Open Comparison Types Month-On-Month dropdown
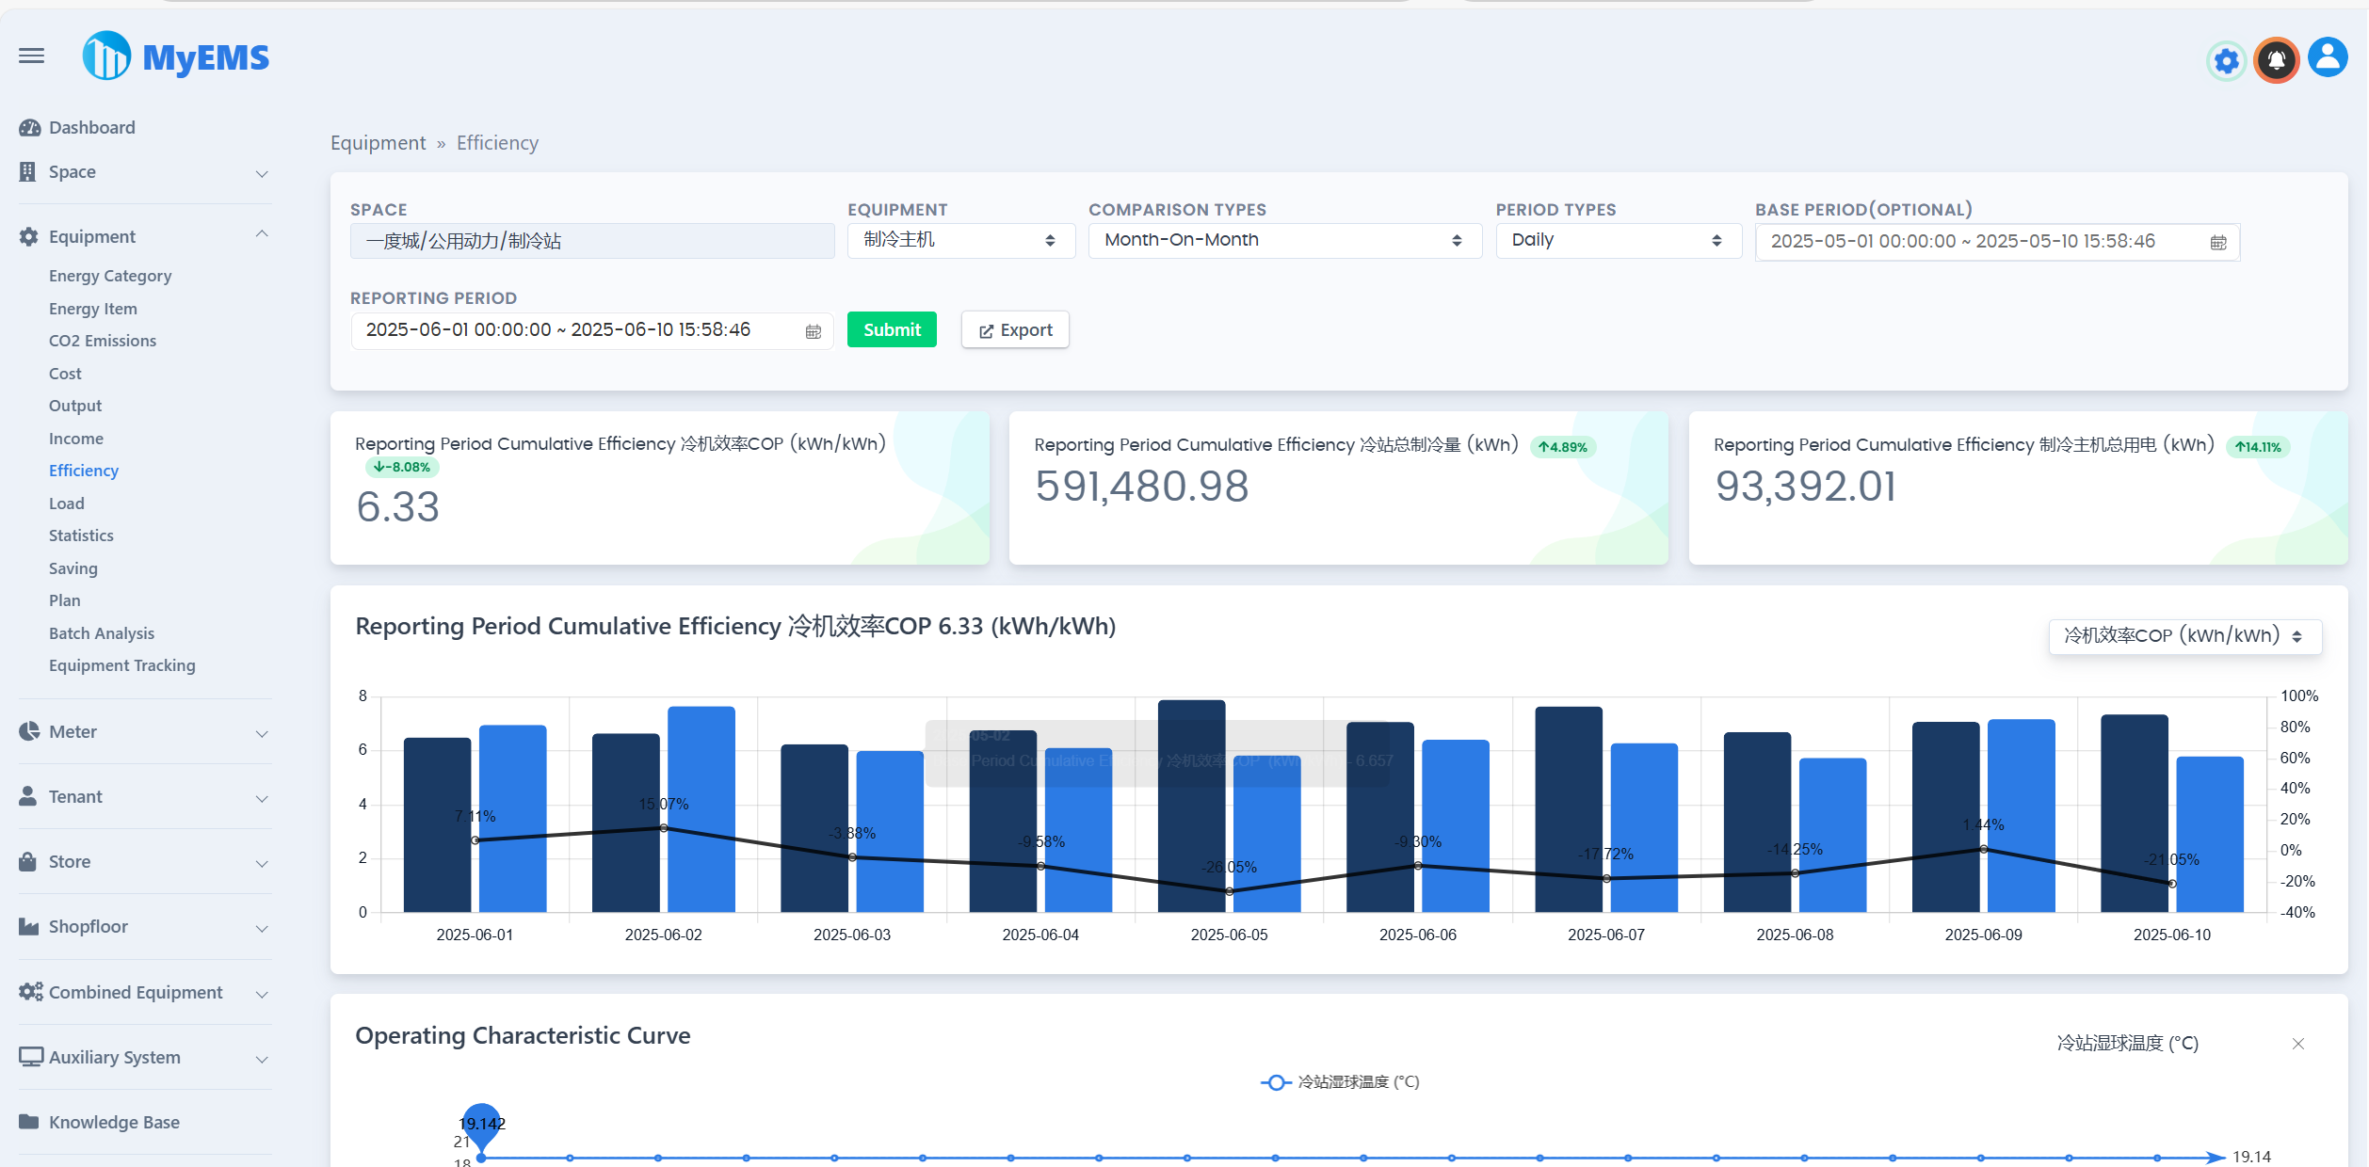 [1283, 241]
